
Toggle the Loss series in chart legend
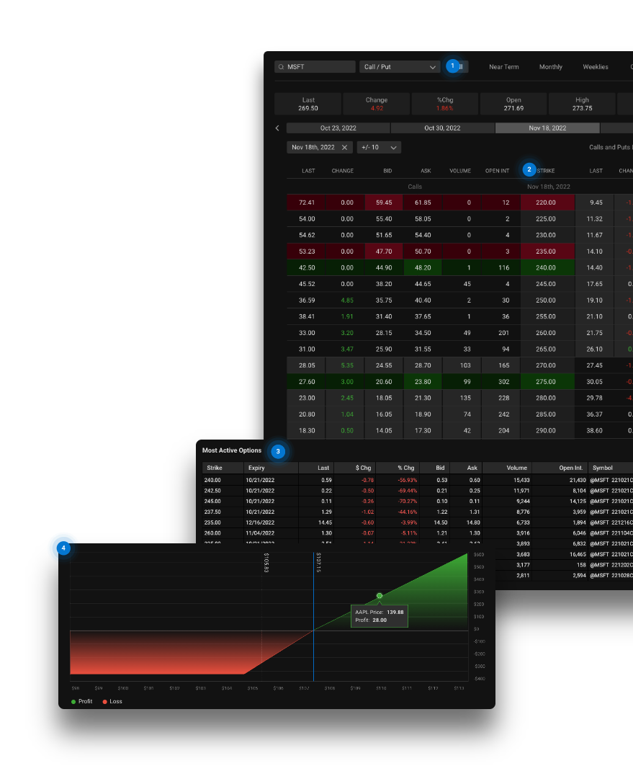tap(112, 701)
